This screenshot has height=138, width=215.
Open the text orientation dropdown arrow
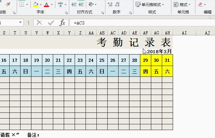(x=95, y=5)
